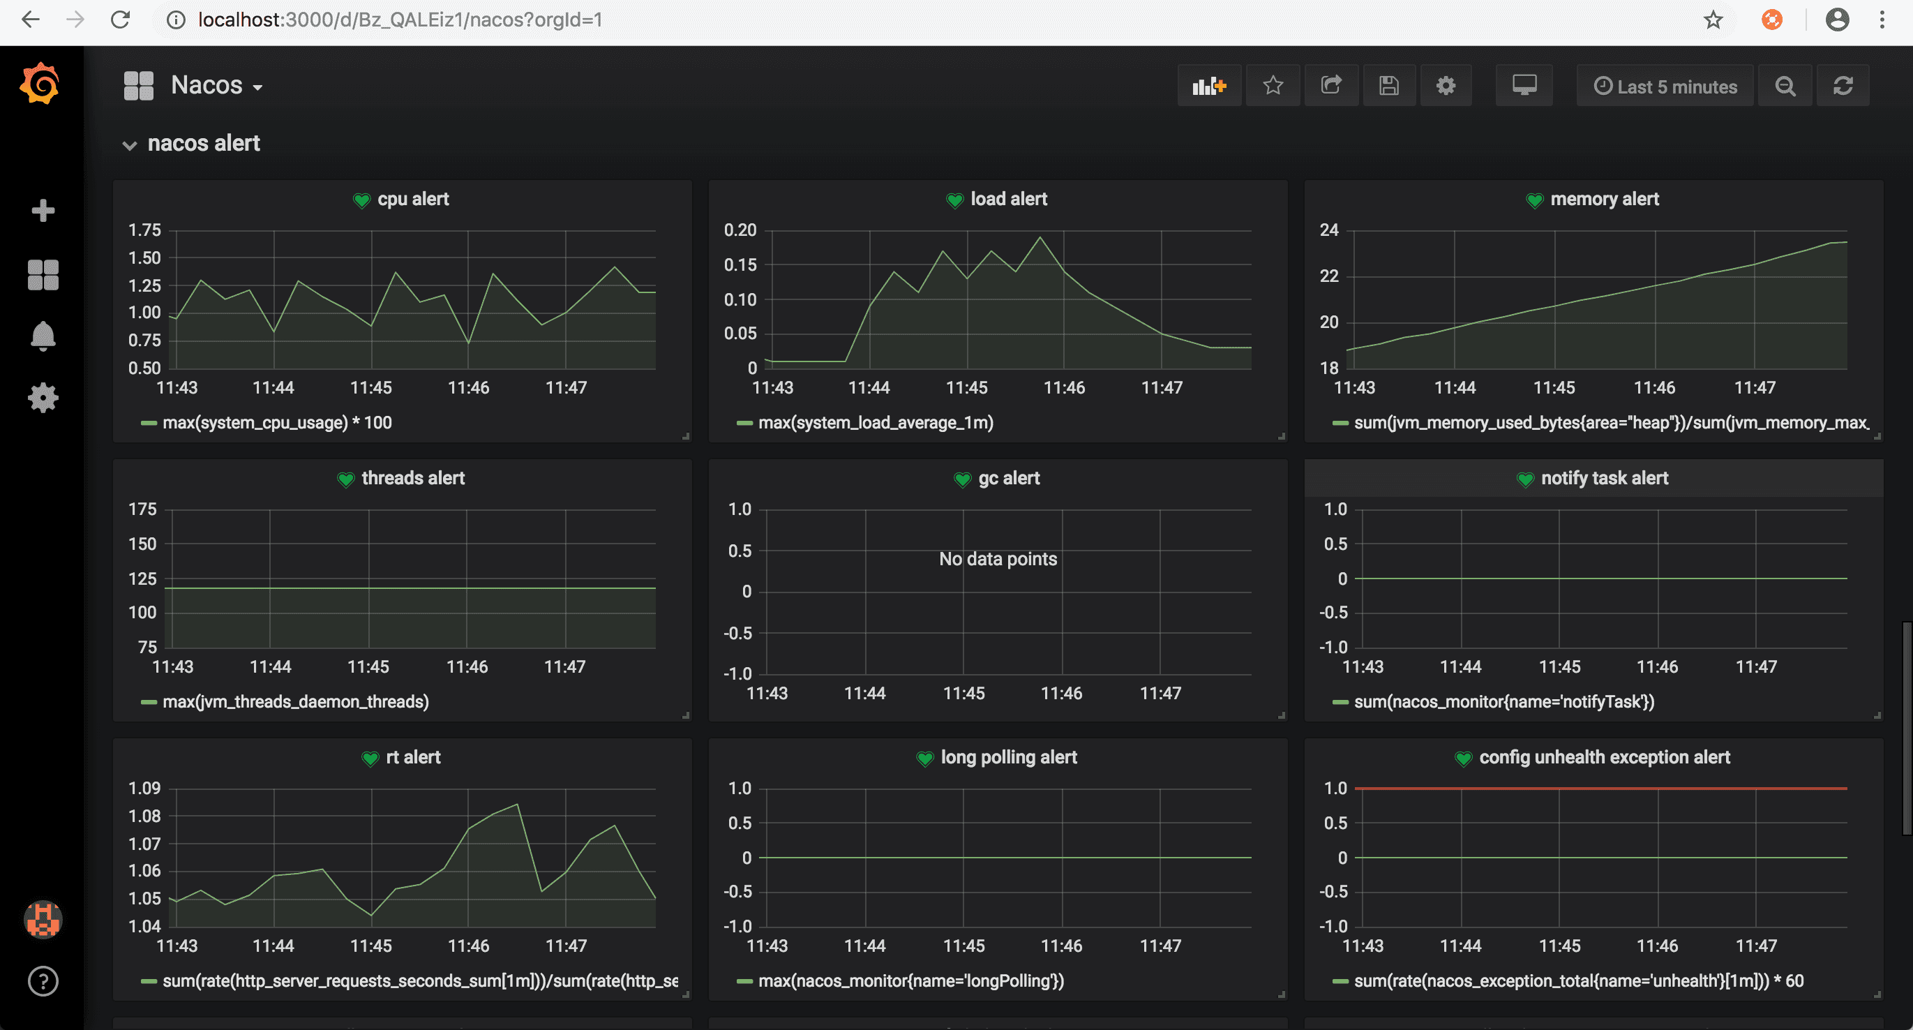Viewport: 1913px width, 1030px height.
Task: Open Alerting bell in left sidebar
Action: [x=43, y=336]
